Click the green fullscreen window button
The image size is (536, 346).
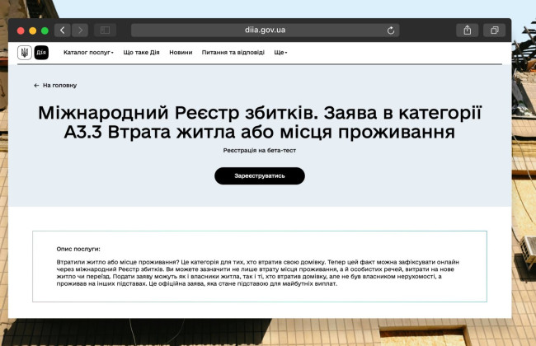(45, 30)
